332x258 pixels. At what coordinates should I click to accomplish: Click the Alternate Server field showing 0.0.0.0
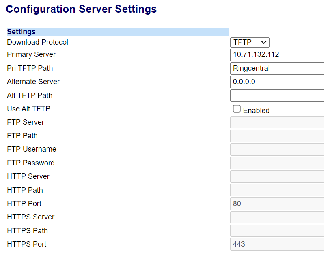click(x=277, y=82)
